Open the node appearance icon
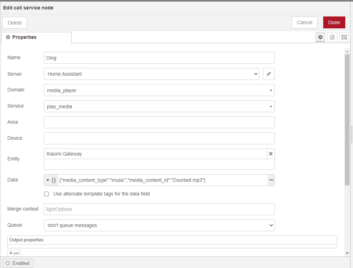The height and width of the screenshot is (268, 353). [x=344, y=37]
